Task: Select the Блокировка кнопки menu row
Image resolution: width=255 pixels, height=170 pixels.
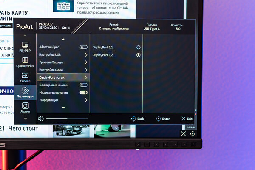Action: pos(63,85)
